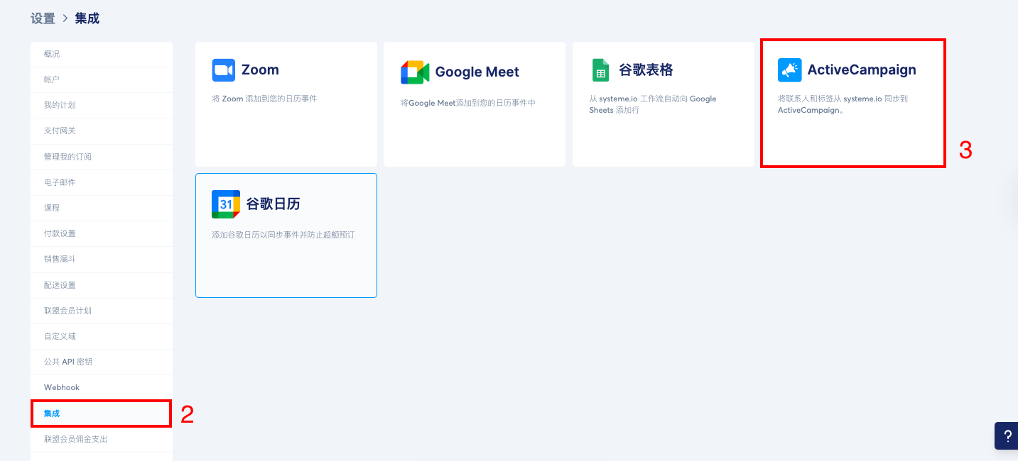Select 销售漏斗 in the sidebar
This screenshot has width=1018, height=461.
(102, 259)
